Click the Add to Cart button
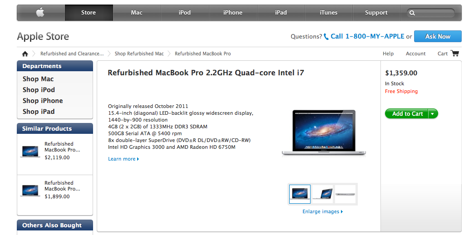The image size is (469, 235). coord(407,113)
